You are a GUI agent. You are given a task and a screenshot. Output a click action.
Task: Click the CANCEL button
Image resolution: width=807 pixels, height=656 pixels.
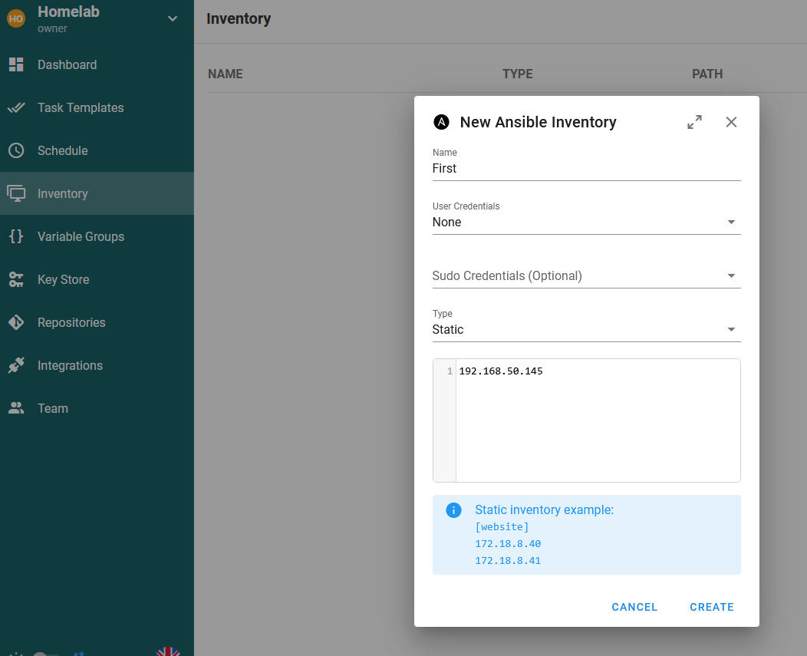click(634, 607)
